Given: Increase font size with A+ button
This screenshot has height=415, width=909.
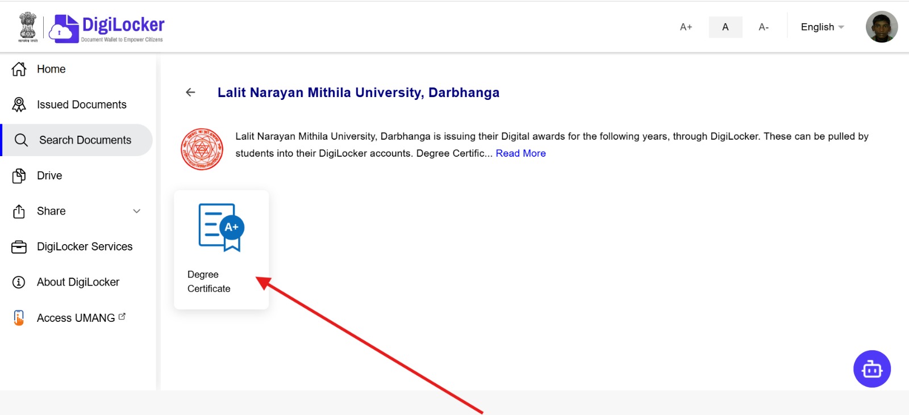Looking at the screenshot, I should point(686,27).
